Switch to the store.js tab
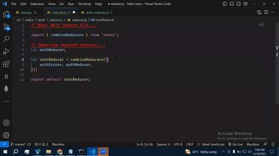 (28, 13)
